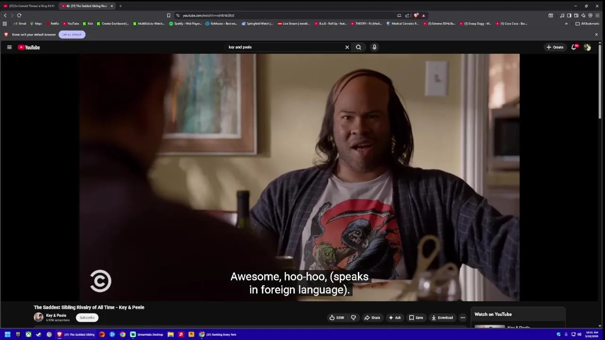Open Brave VPN shield icon
Screen dimensions: 605x340
[590, 16]
